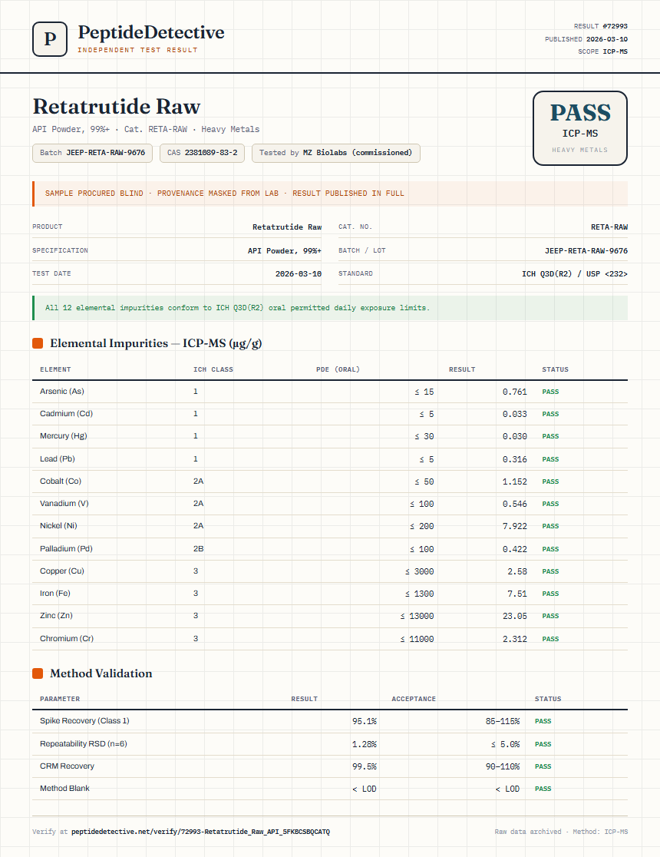Click the PASS status for Lead

550,460
